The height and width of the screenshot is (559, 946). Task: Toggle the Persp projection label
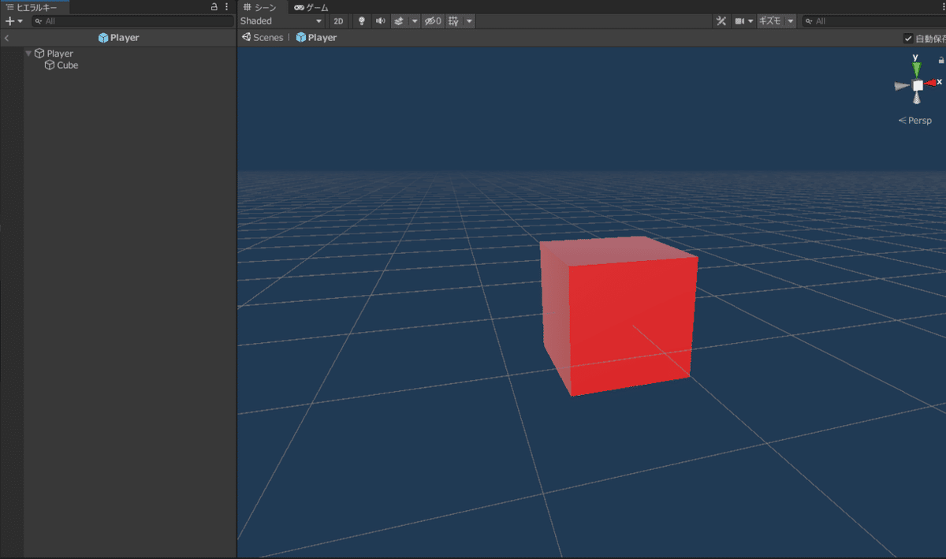915,121
